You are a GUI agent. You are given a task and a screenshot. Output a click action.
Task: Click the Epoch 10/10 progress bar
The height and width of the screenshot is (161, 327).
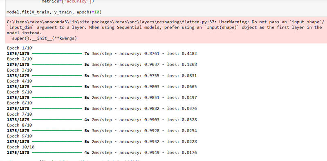(57, 153)
